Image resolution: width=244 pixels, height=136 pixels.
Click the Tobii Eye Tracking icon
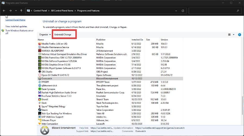coord(40,113)
